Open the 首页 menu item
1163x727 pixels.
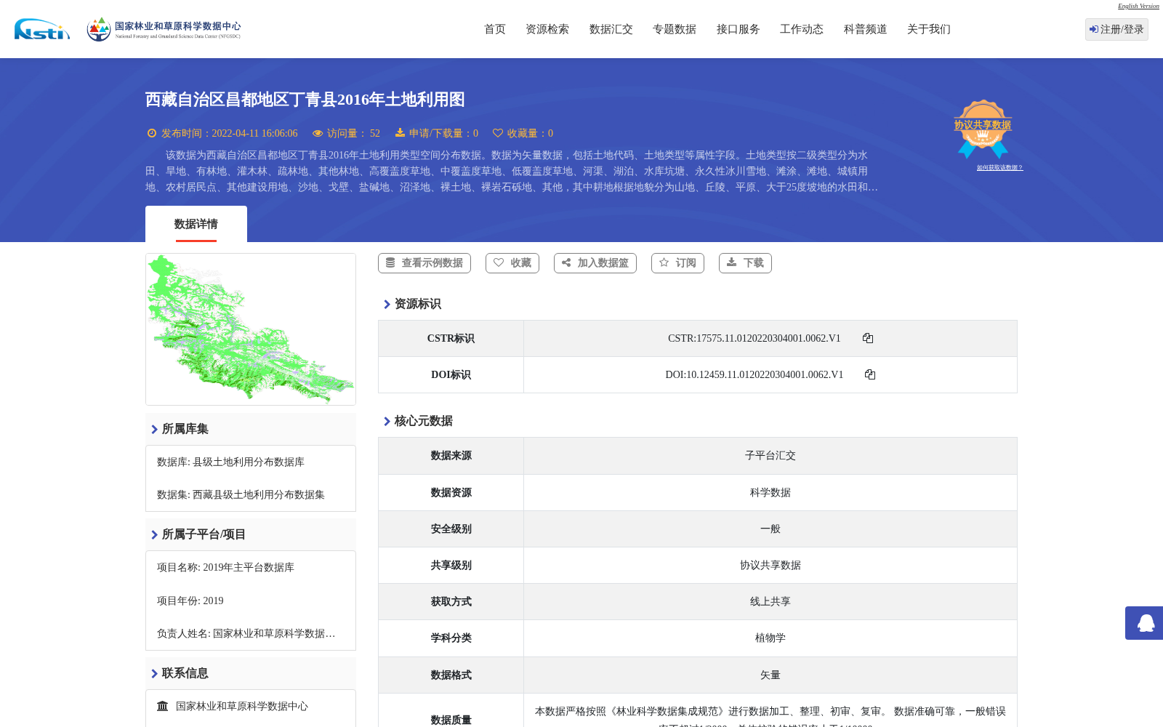click(495, 29)
